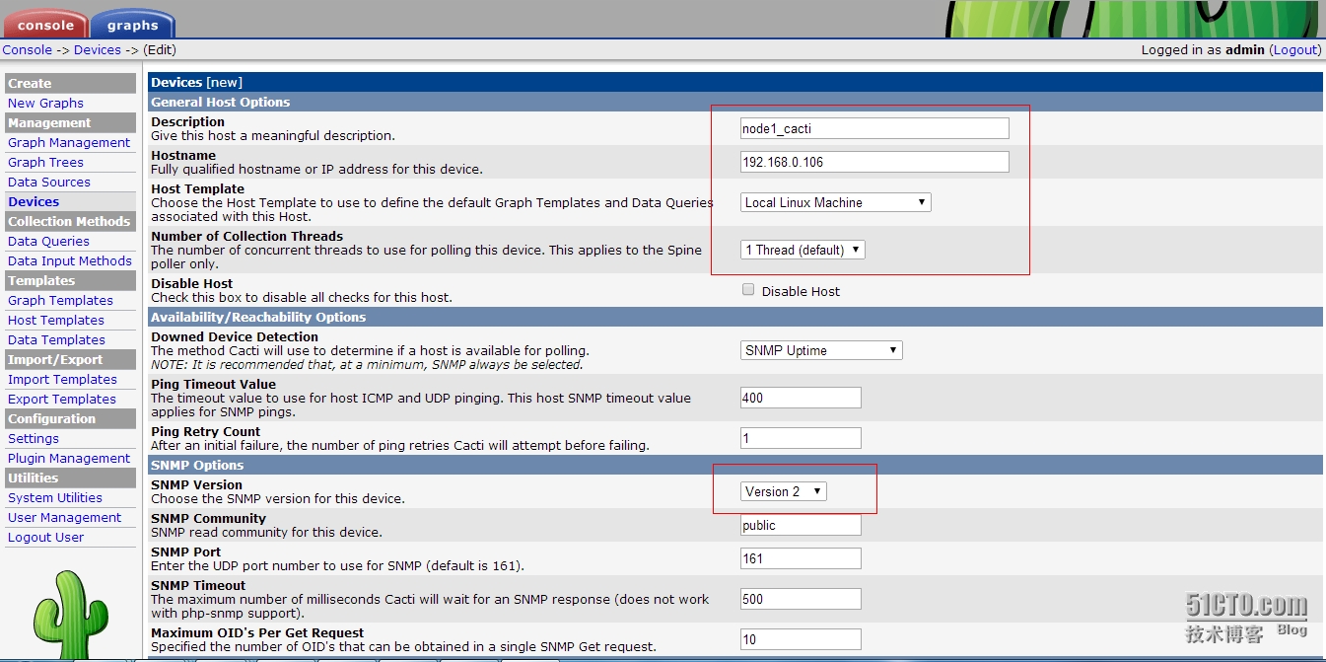Open New Graphs in sidebar
The height and width of the screenshot is (662, 1326).
tap(45, 103)
